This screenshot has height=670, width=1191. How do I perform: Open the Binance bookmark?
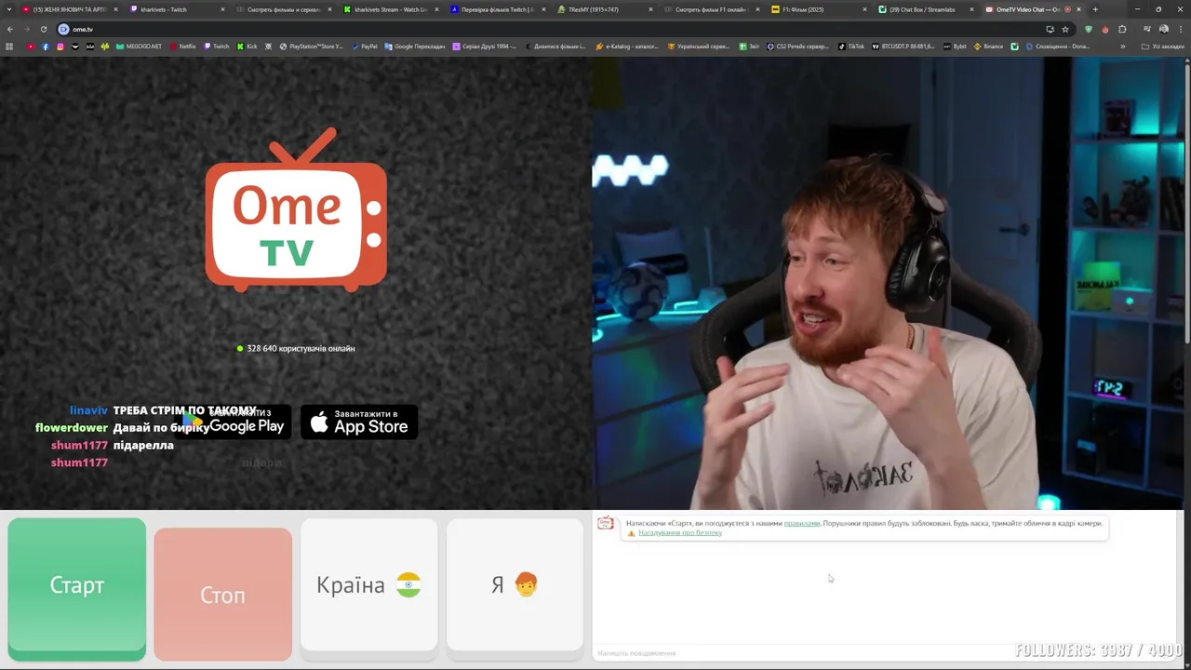(x=989, y=46)
